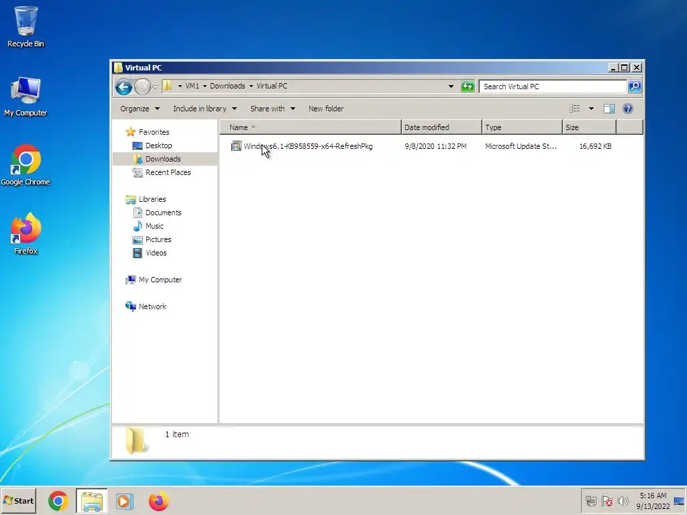Select Libraries in navigation pane
Viewport: 687px width, 515px height.
click(152, 199)
